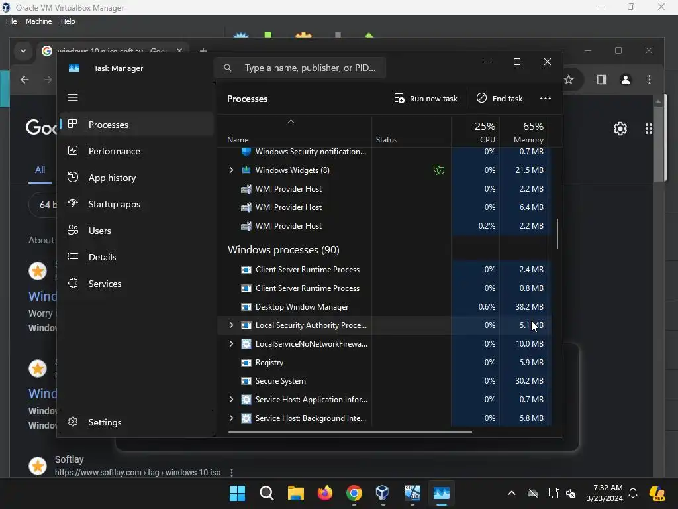The width and height of the screenshot is (678, 509).
Task: Open the Google apps grid icon
Action: click(649, 129)
